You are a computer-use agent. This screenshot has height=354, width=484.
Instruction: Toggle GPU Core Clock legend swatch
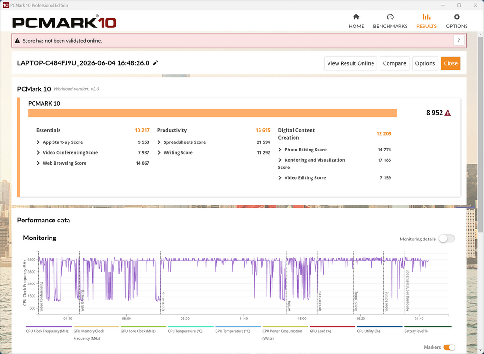tap(143, 327)
